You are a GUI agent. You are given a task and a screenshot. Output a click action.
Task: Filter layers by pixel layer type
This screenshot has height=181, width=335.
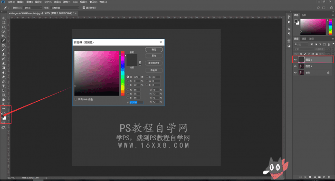click(312, 44)
